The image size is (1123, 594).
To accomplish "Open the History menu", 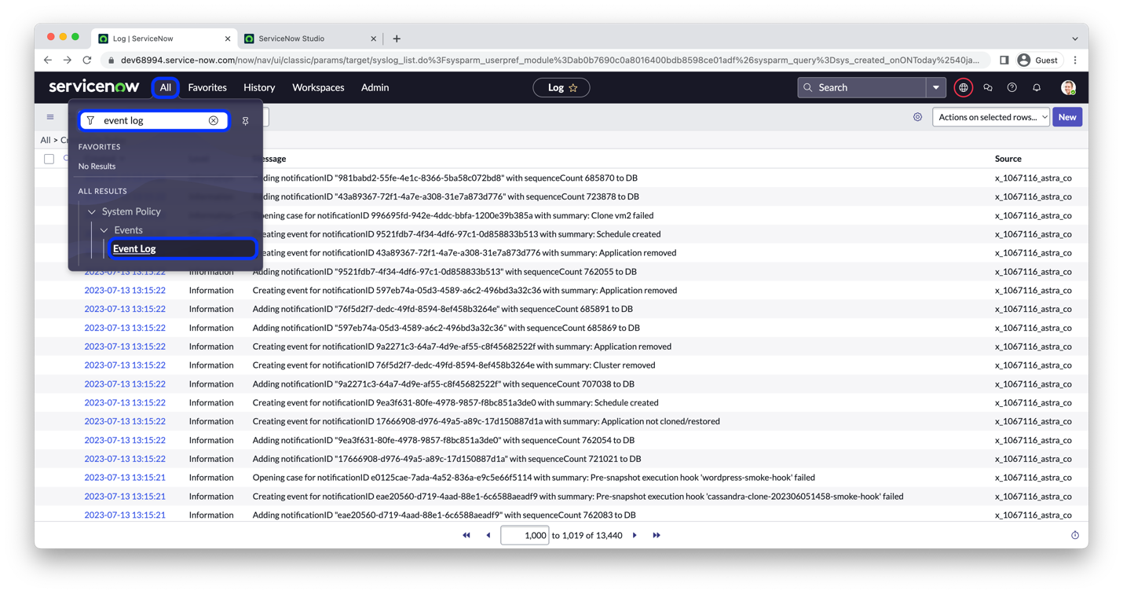I will (x=259, y=87).
